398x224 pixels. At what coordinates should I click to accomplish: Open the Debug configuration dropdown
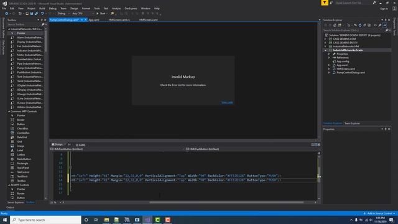click(x=63, y=14)
